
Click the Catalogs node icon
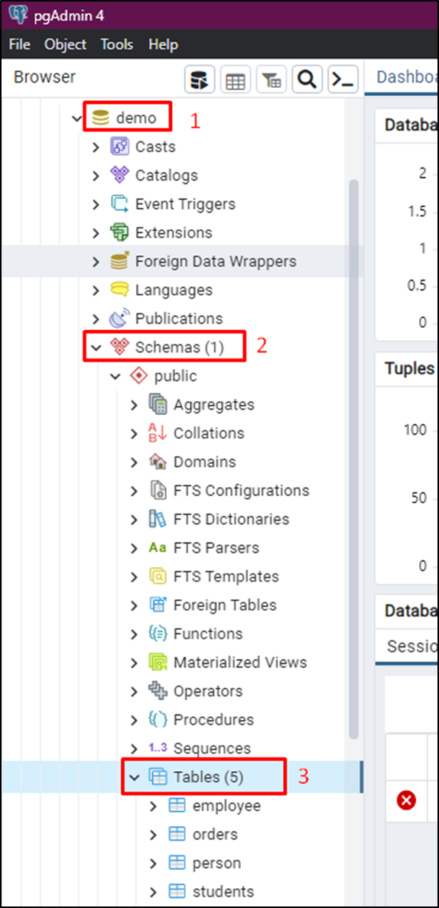pos(119,175)
